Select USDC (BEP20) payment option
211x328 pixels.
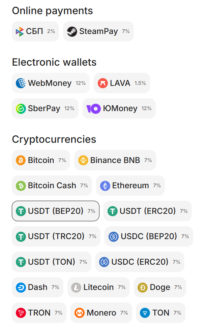tap(149, 236)
